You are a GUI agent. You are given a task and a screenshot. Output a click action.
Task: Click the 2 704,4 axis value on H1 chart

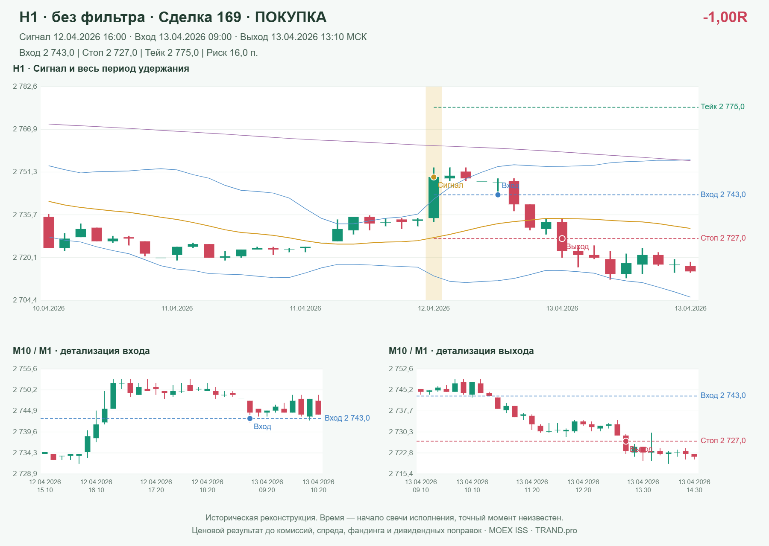click(25, 300)
